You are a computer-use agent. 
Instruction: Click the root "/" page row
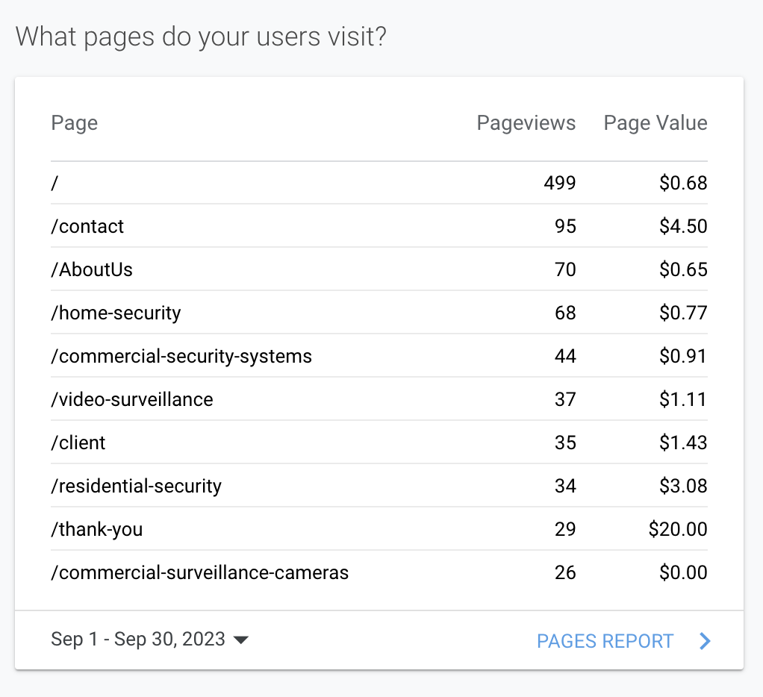pyautogui.click(x=54, y=183)
